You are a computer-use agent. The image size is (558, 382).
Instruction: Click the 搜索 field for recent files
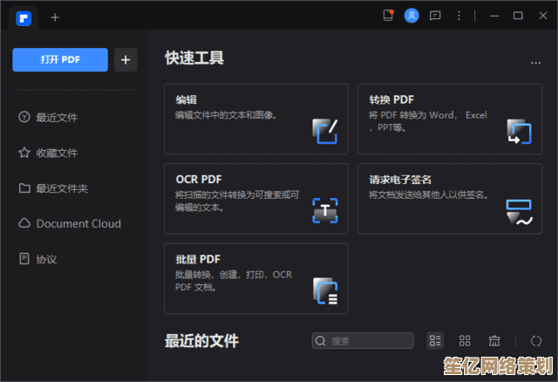point(364,341)
